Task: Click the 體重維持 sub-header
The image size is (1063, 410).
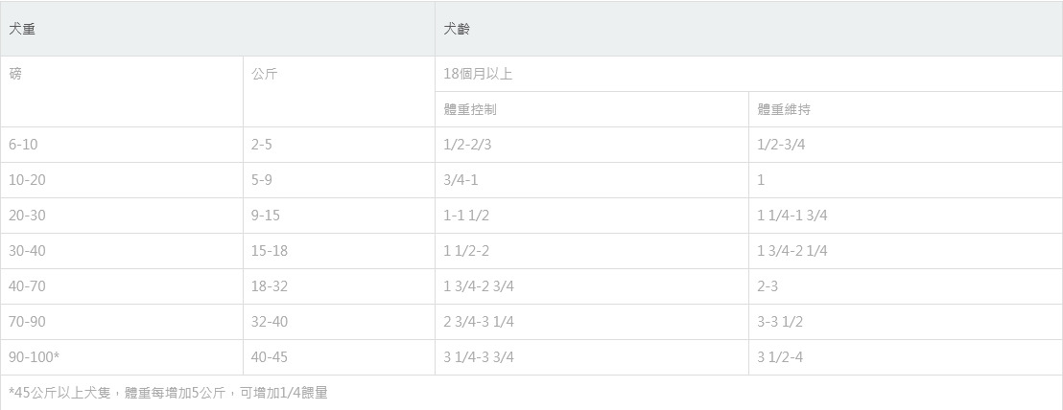Action: pyautogui.click(x=784, y=109)
